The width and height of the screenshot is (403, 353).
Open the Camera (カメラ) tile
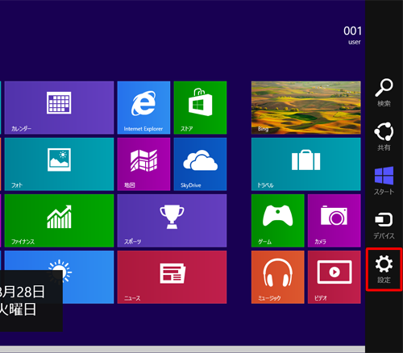coord(334,221)
